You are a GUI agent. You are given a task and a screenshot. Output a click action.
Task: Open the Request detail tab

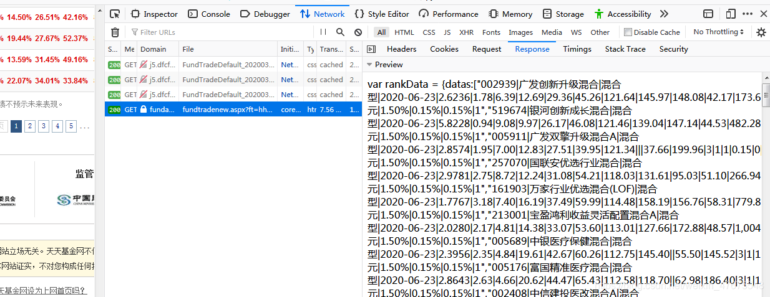[487, 49]
